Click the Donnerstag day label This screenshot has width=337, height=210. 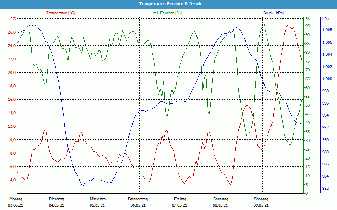[x=138, y=199]
